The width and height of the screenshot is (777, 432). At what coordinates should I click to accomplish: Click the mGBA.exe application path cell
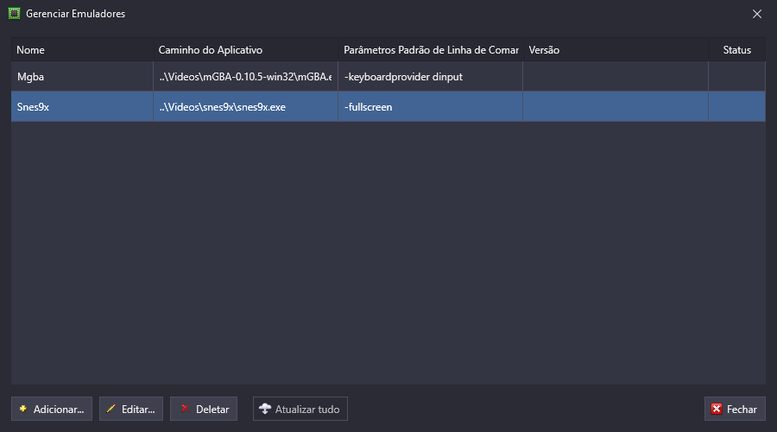245,77
